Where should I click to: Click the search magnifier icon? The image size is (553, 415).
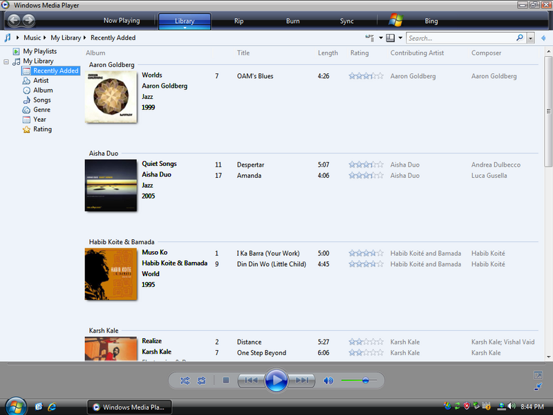(520, 37)
